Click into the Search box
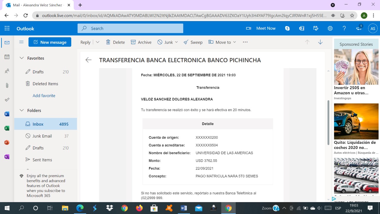The width and height of the screenshot is (380, 214). tap(134, 29)
